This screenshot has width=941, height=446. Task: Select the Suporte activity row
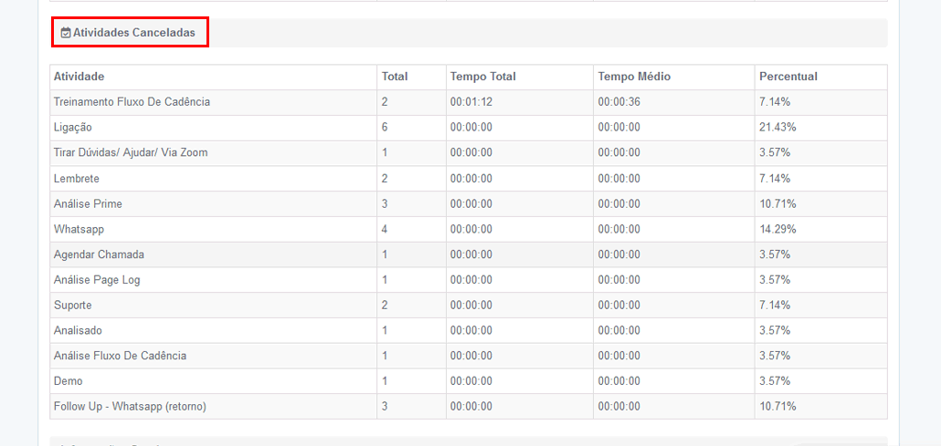[x=469, y=306]
